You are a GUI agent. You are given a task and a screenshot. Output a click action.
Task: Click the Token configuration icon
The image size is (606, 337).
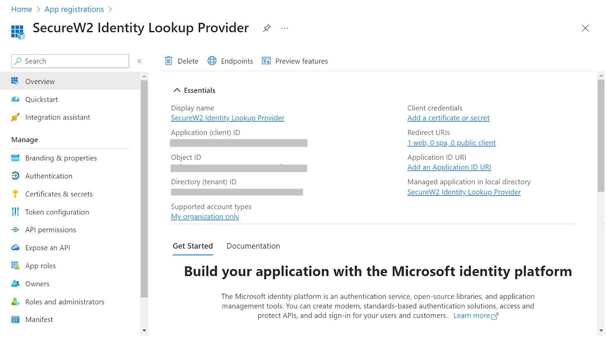[x=15, y=212]
